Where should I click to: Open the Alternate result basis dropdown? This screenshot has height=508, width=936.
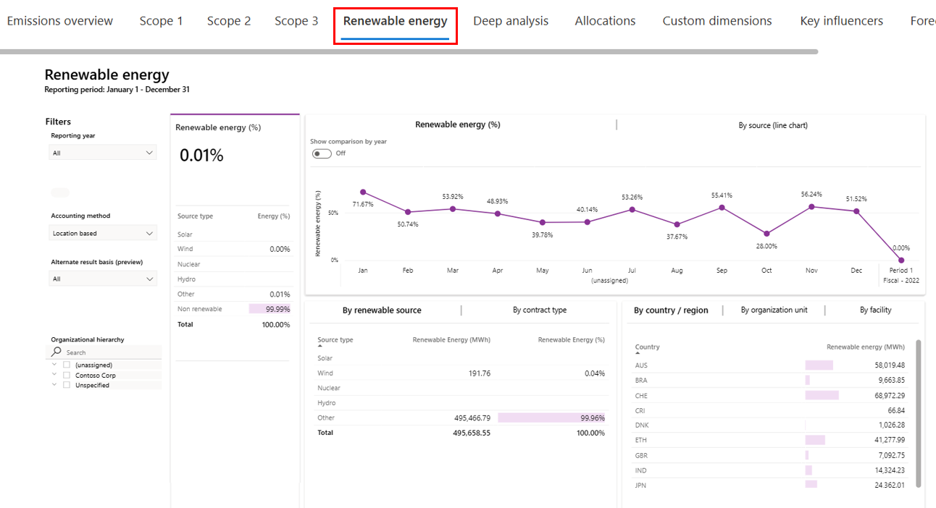coord(102,278)
